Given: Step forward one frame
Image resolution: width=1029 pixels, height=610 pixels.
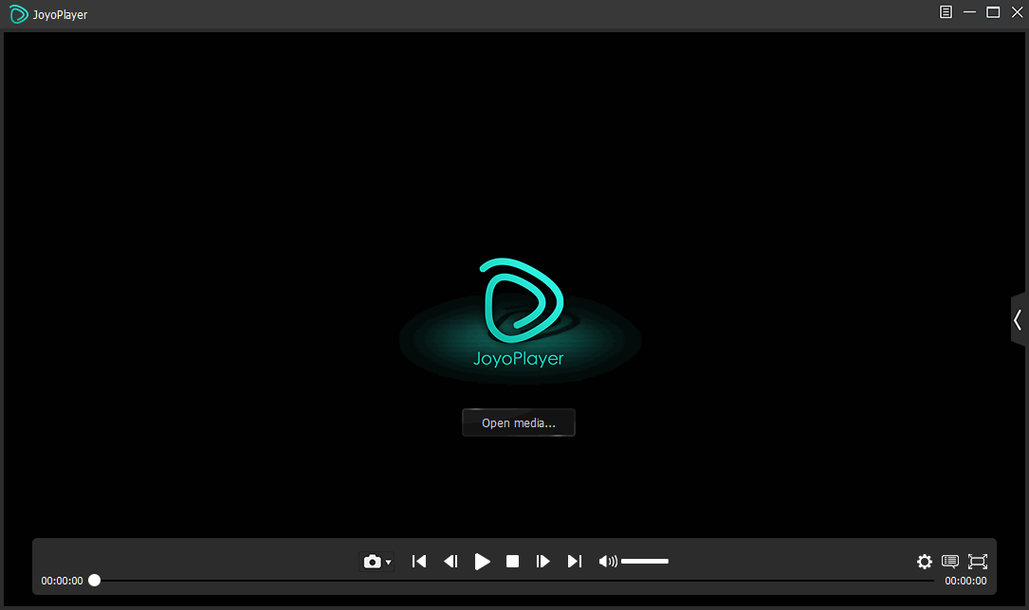Looking at the screenshot, I should pos(542,562).
